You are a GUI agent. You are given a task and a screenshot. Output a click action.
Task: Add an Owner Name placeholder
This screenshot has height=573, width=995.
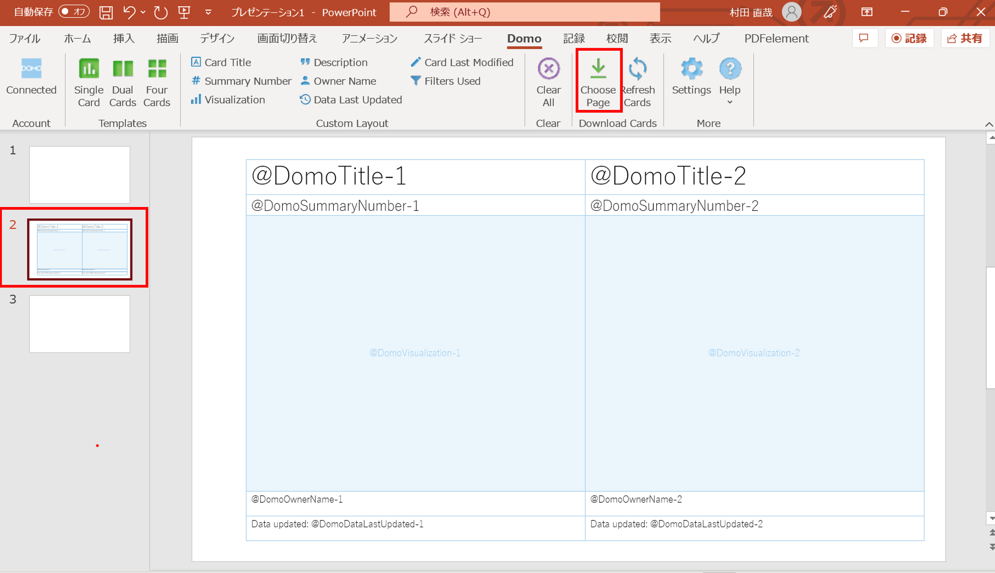click(x=338, y=81)
